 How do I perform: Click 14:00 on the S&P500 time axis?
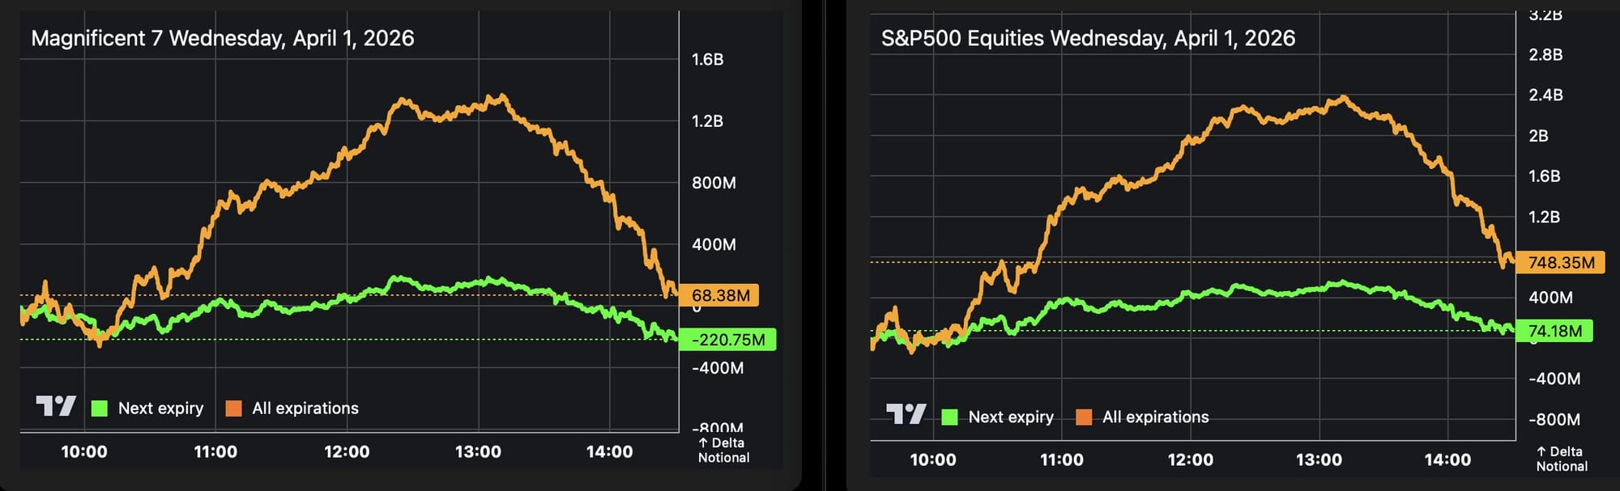point(1447,460)
